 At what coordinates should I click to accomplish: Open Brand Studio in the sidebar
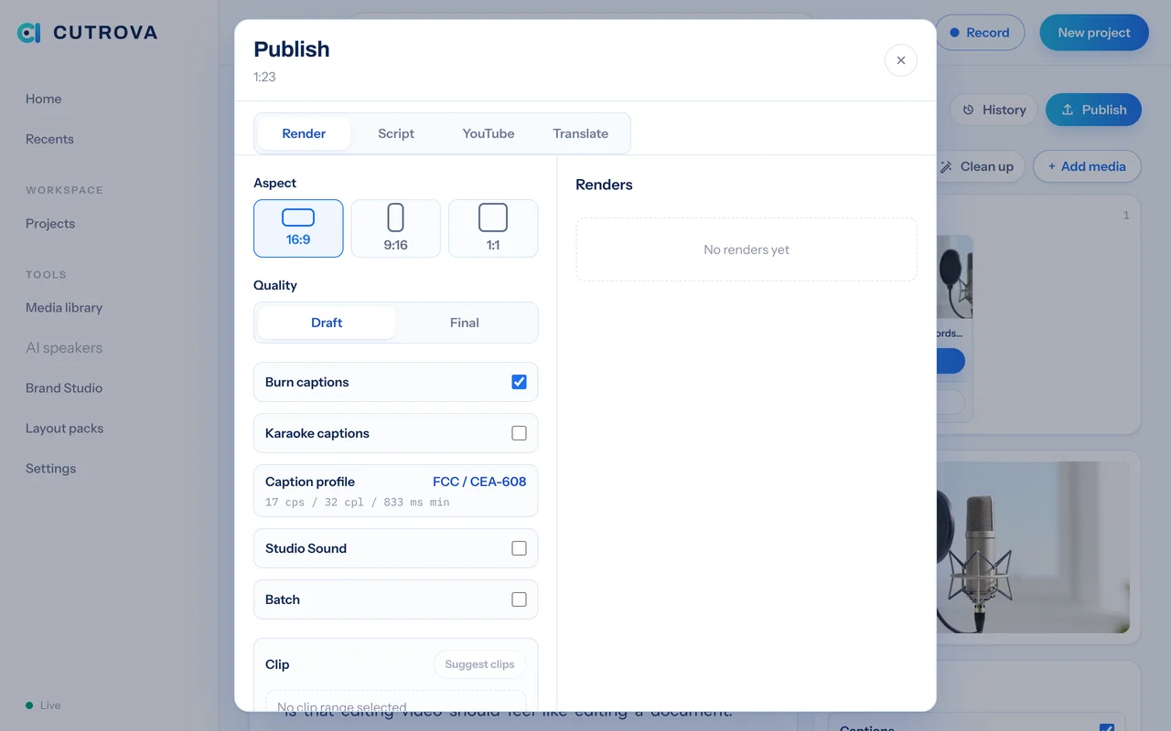(64, 387)
